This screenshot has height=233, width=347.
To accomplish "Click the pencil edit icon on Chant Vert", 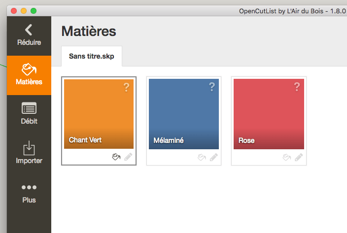I will coord(128,157).
